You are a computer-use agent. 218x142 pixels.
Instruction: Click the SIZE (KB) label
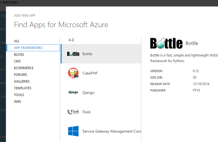point(156,77)
